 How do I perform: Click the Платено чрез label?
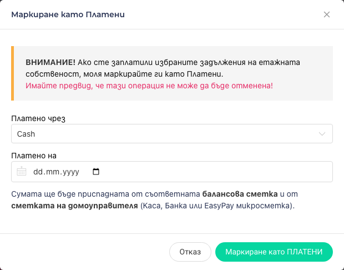point(38,118)
